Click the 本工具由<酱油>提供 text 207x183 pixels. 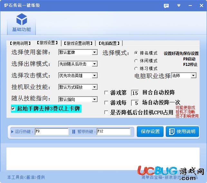point(26,177)
